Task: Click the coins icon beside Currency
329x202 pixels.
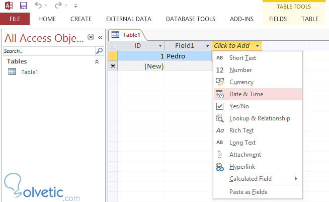Action: click(220, 82)
